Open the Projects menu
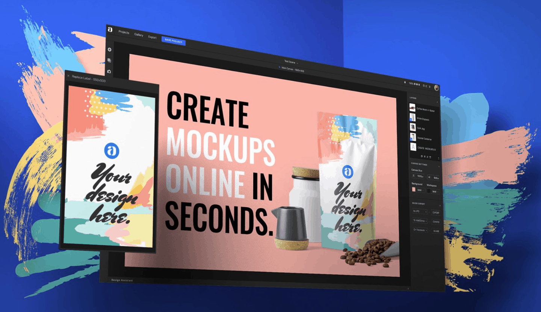 (124, 32)
